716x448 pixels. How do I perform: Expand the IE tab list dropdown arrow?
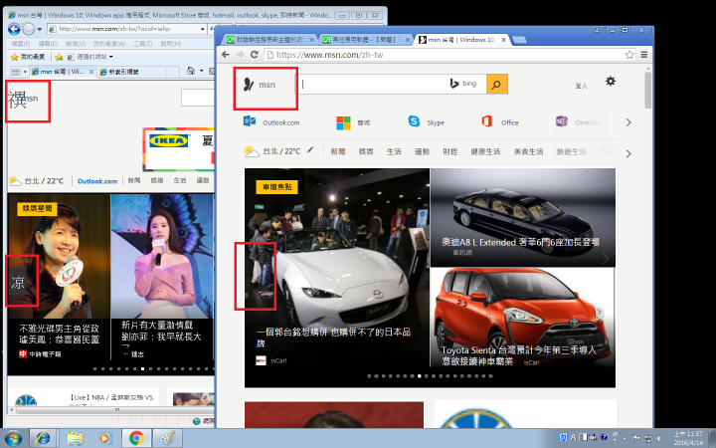click(25, 72)
